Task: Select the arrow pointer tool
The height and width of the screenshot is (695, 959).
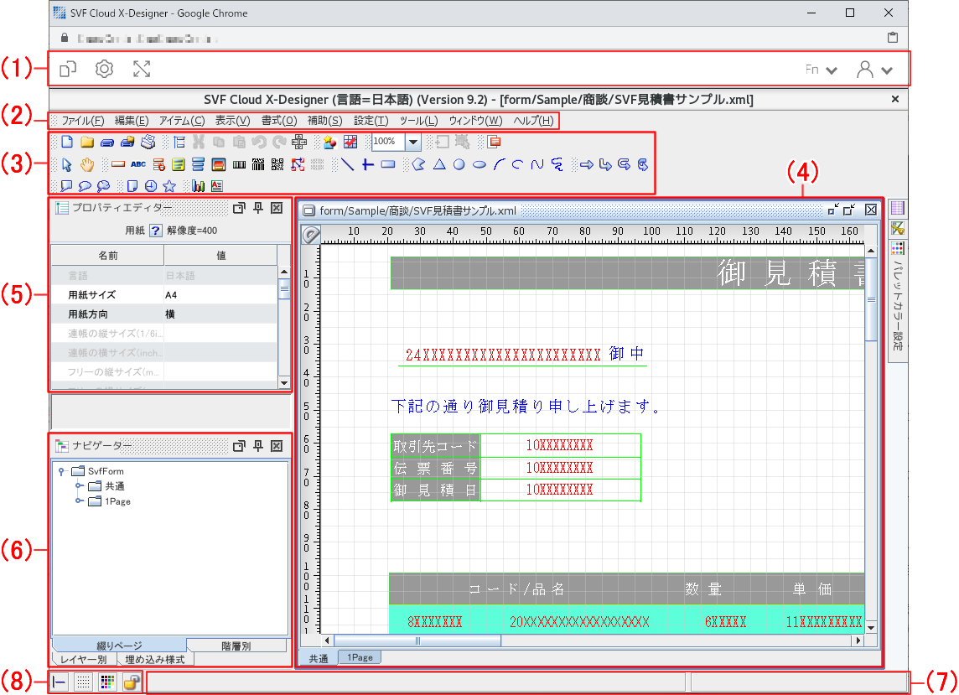Action: 67,164
